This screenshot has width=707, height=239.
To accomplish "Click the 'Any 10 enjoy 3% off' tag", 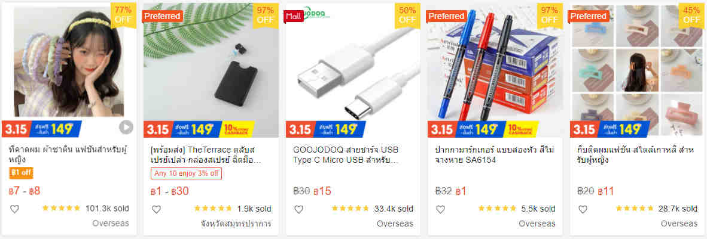I will [186, 173].
